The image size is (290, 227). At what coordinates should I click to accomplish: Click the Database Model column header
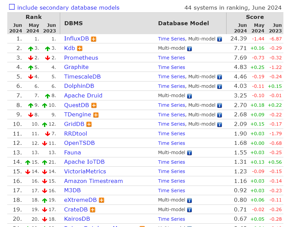pyautogui.click(x=184, y=23)
